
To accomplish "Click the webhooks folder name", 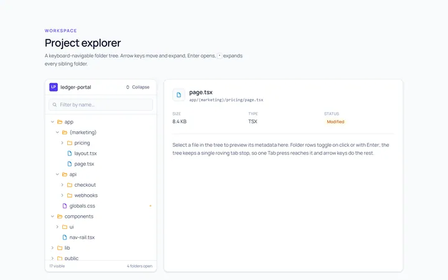I will (x=86, y=195).
